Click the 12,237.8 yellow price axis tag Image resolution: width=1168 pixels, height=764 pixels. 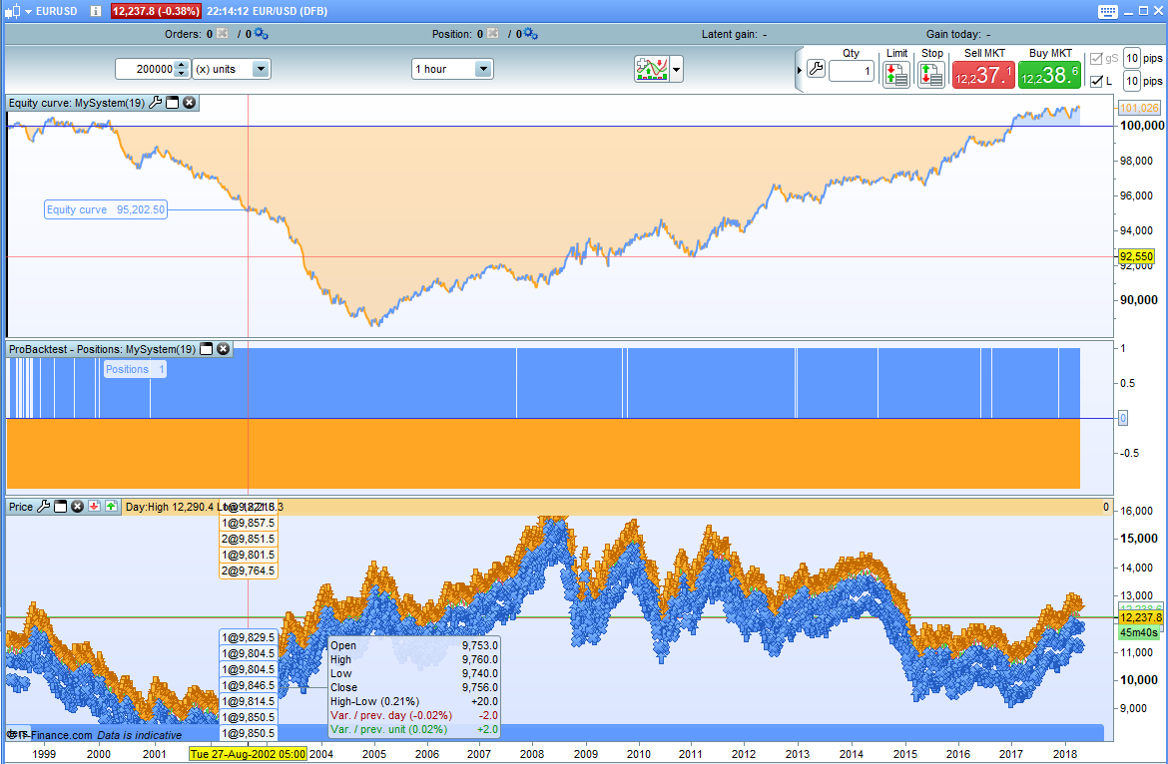pyautogui.click(x=1140, y=617)
